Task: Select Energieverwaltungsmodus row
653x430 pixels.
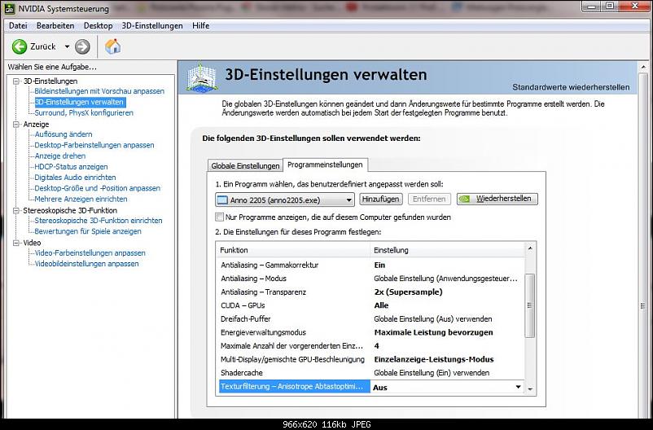Action: pyautogui.click(x=370, y=332)
